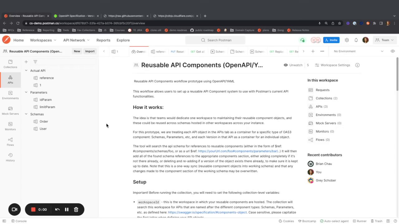The width and height of the screenshot is (399, 224).
Task: Open the Reports menu item
Action: click(103, 40)
